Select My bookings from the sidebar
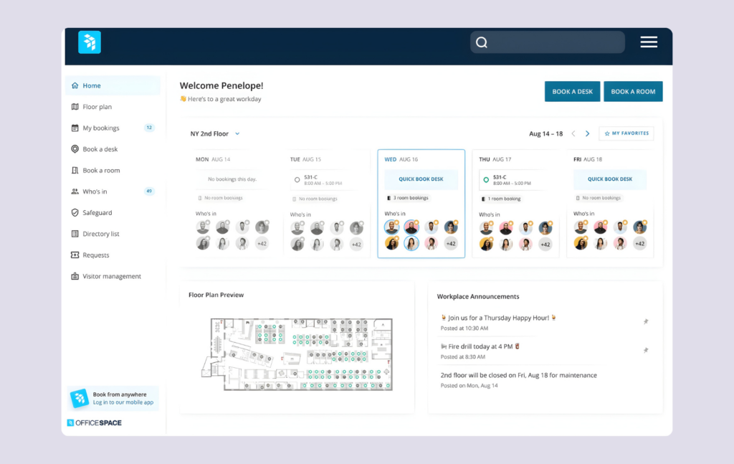Viewport: 734px width, 464px height. (100, 128)
